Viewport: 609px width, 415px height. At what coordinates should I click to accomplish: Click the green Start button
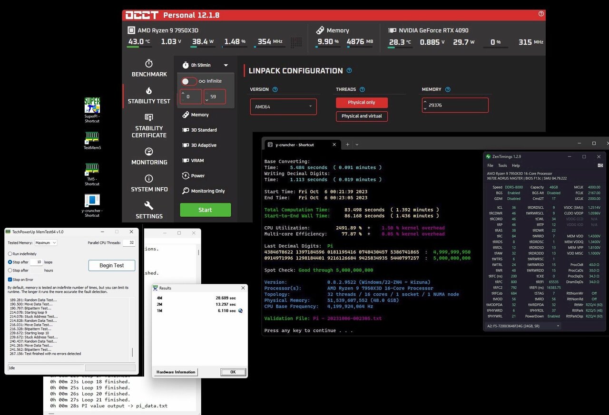tap(205, 210)
